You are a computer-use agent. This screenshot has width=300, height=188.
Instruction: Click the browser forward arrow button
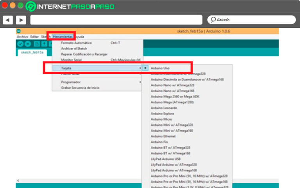click(x=21, y=20)
